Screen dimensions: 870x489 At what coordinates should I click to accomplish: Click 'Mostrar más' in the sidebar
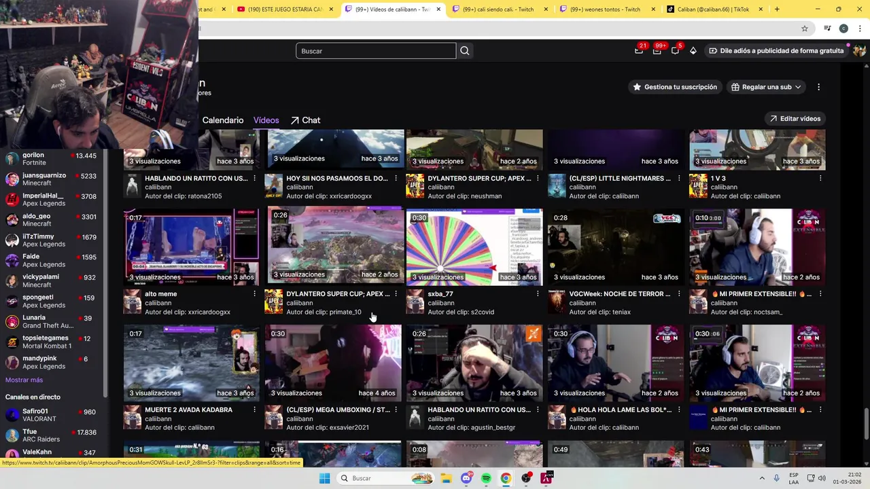[x=24, y=380]
